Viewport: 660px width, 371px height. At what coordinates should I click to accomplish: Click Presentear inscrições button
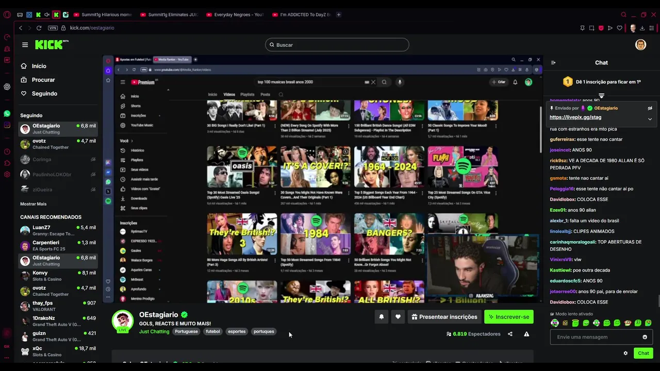[x=444, y=317]
